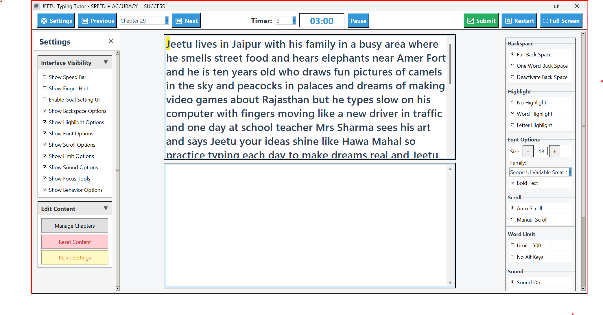Decrease font size with minus button

click(528, 152)
